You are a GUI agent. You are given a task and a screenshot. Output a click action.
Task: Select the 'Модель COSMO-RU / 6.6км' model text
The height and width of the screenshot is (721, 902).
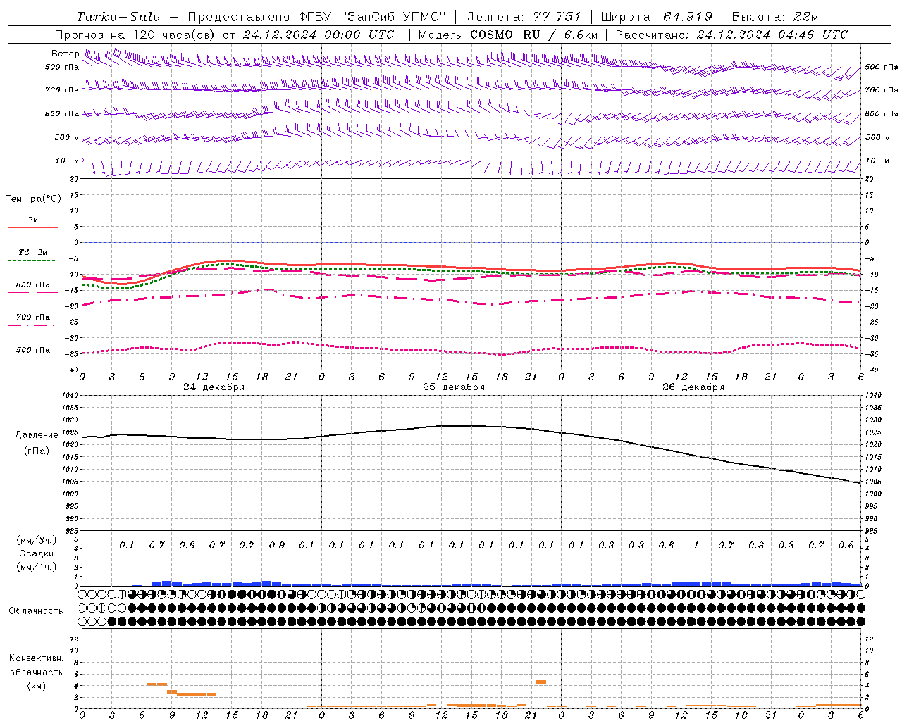pos(507,35)
